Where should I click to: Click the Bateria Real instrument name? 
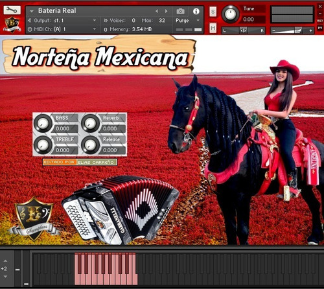tap(57, 10)
